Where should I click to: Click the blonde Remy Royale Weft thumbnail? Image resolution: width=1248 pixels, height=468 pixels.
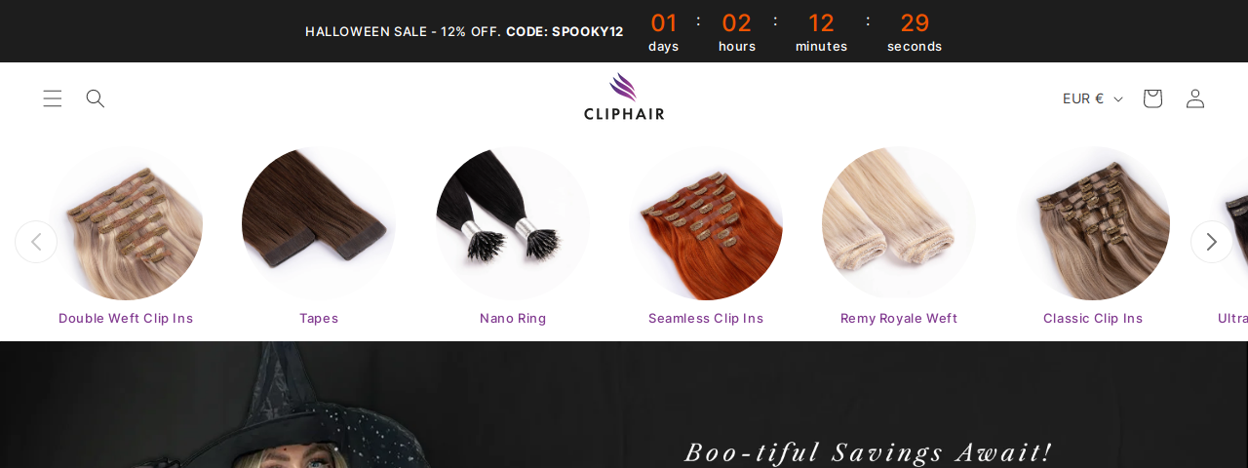(899, 223)
